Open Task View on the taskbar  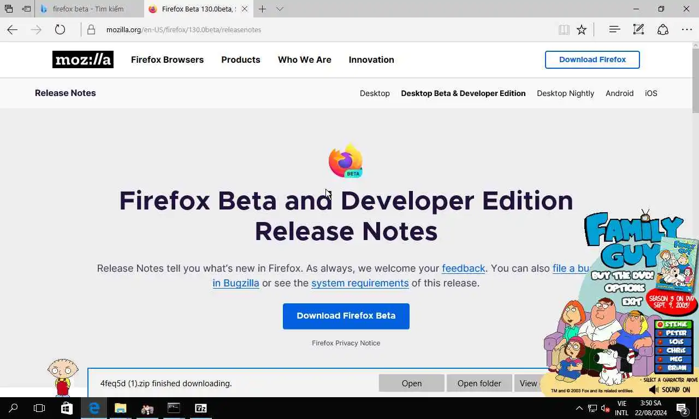39,408
